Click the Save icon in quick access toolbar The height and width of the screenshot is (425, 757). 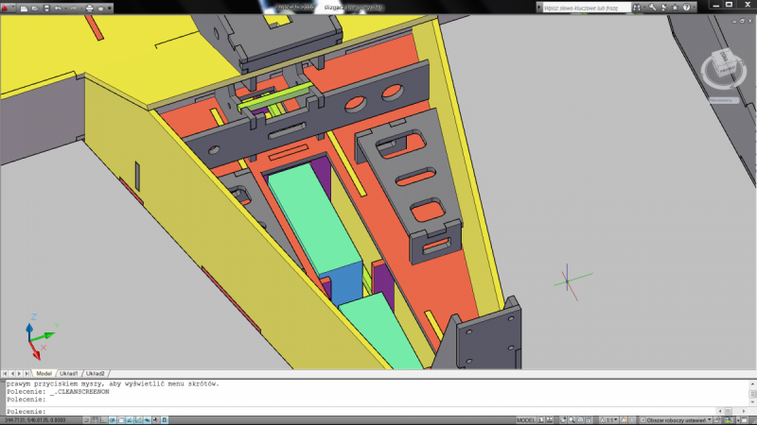(44, 8)
